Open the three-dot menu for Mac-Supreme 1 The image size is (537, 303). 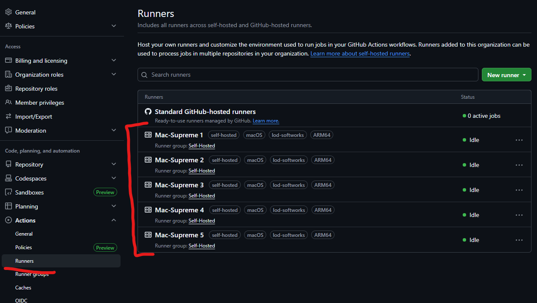coord(519,140)
